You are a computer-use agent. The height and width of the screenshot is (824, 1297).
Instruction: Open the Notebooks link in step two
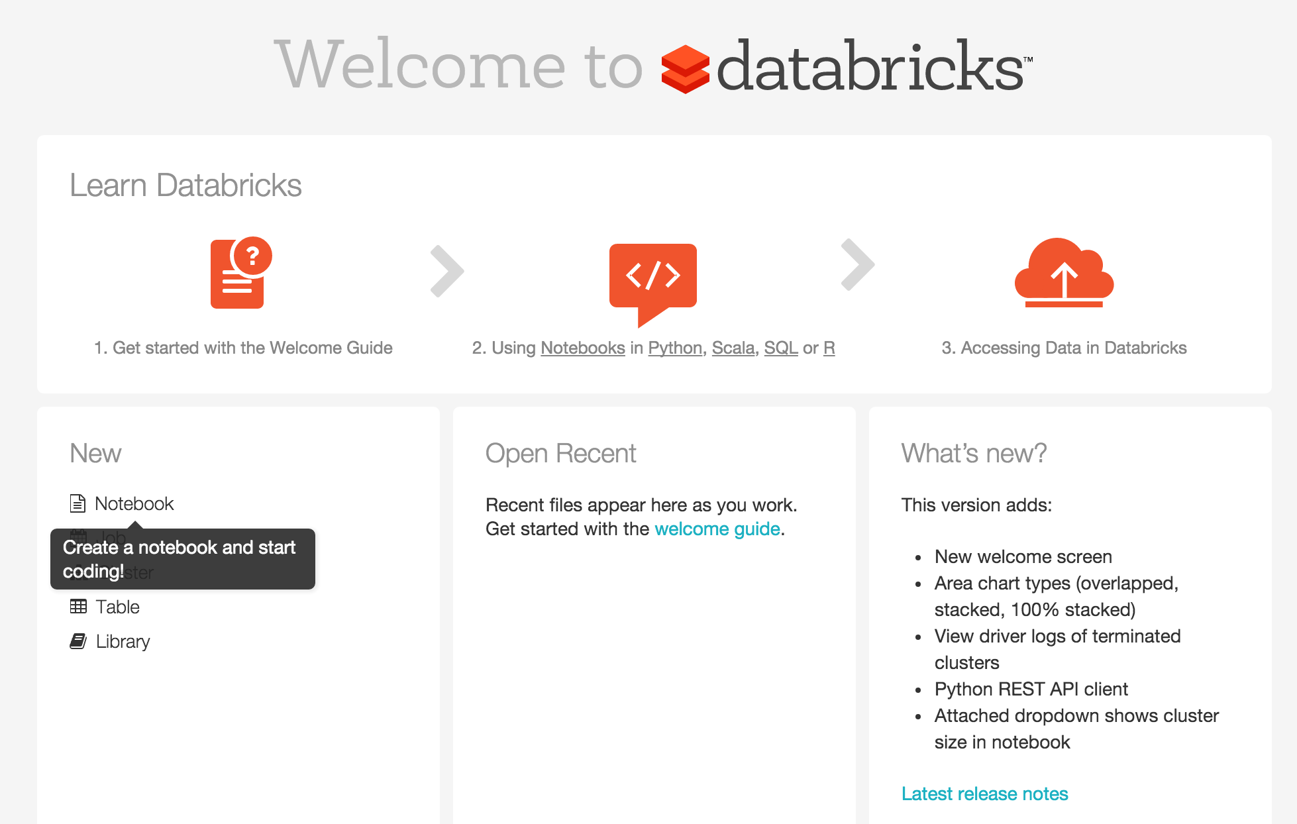(582, 348)
